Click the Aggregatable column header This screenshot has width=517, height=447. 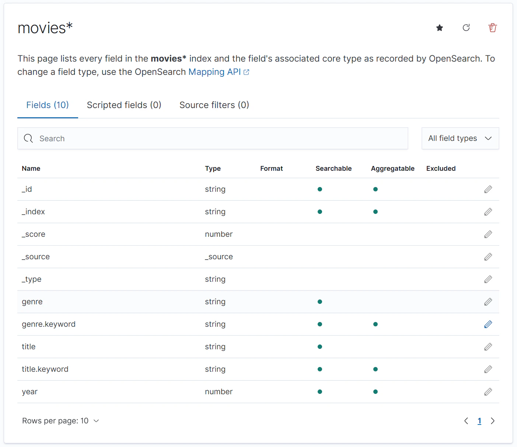[392, 169]
